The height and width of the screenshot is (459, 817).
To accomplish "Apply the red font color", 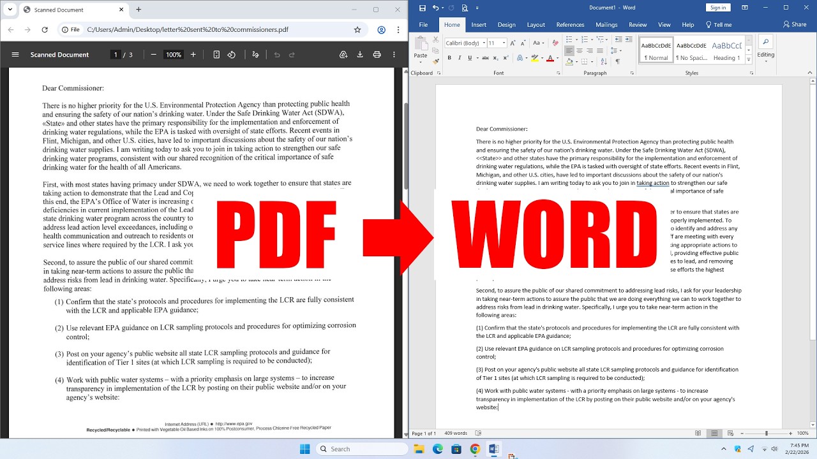I will 550,58.
